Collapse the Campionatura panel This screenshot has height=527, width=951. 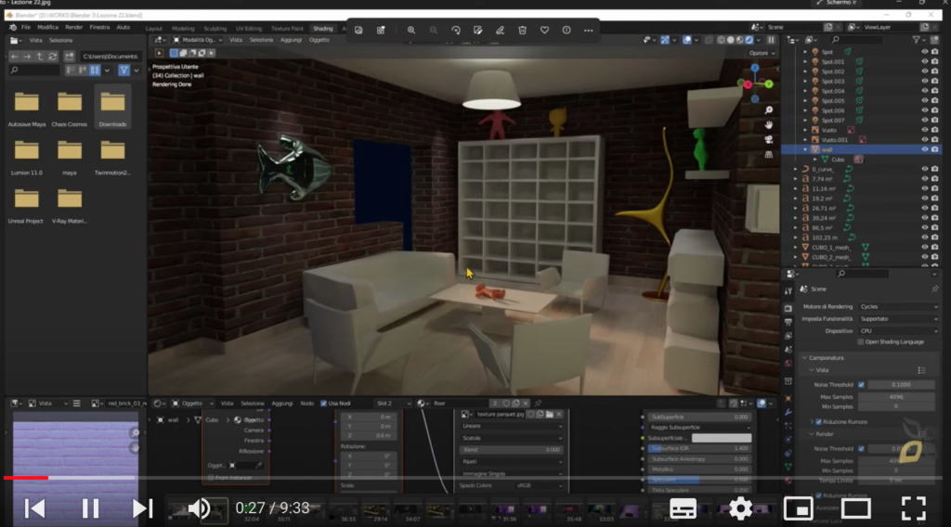pyautogui.click(x=805, y=358)
